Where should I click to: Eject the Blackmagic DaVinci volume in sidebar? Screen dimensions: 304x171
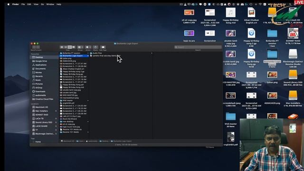(x=56, y=133)
